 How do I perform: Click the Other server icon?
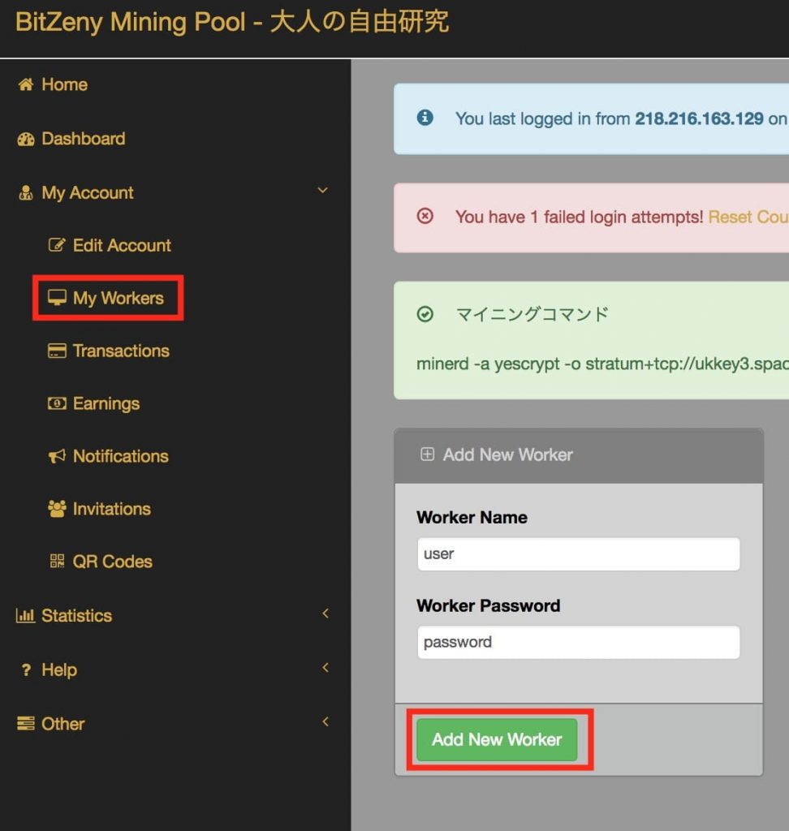25,723
